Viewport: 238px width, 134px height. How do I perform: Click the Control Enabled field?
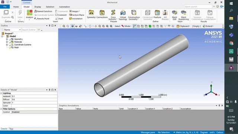pos(34,112)
